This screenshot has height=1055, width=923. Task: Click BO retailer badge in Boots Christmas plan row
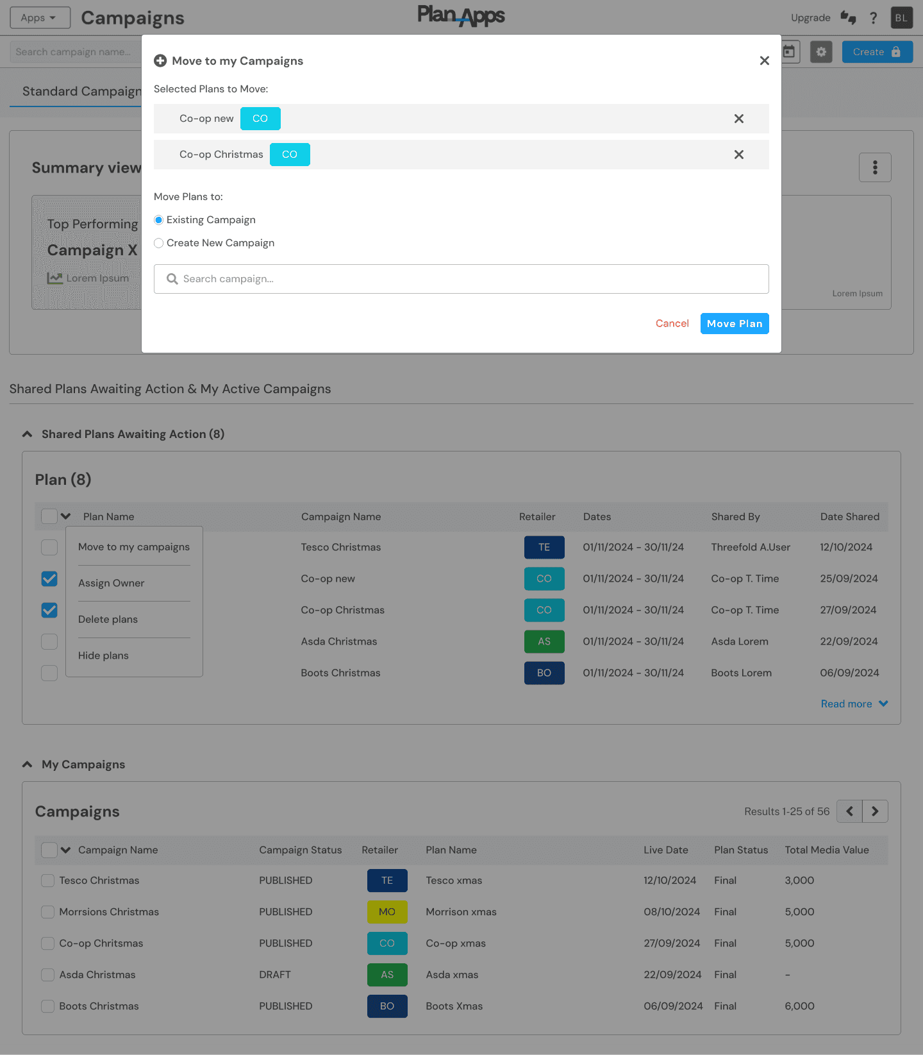pos(544,673)
